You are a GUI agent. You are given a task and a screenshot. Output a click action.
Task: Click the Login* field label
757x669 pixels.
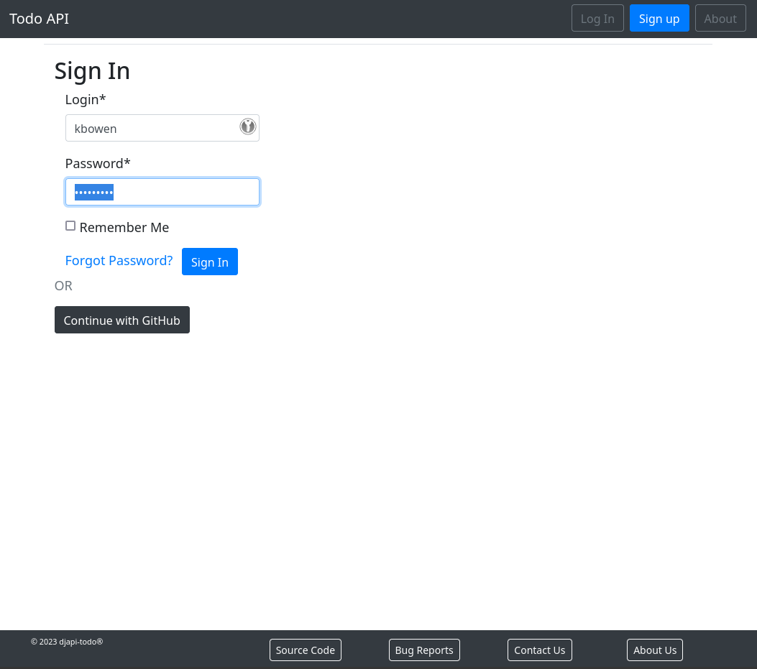(x=86, y=99)
